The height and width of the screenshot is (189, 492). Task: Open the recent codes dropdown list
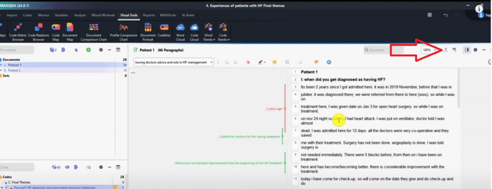click(x=173, y=62)
